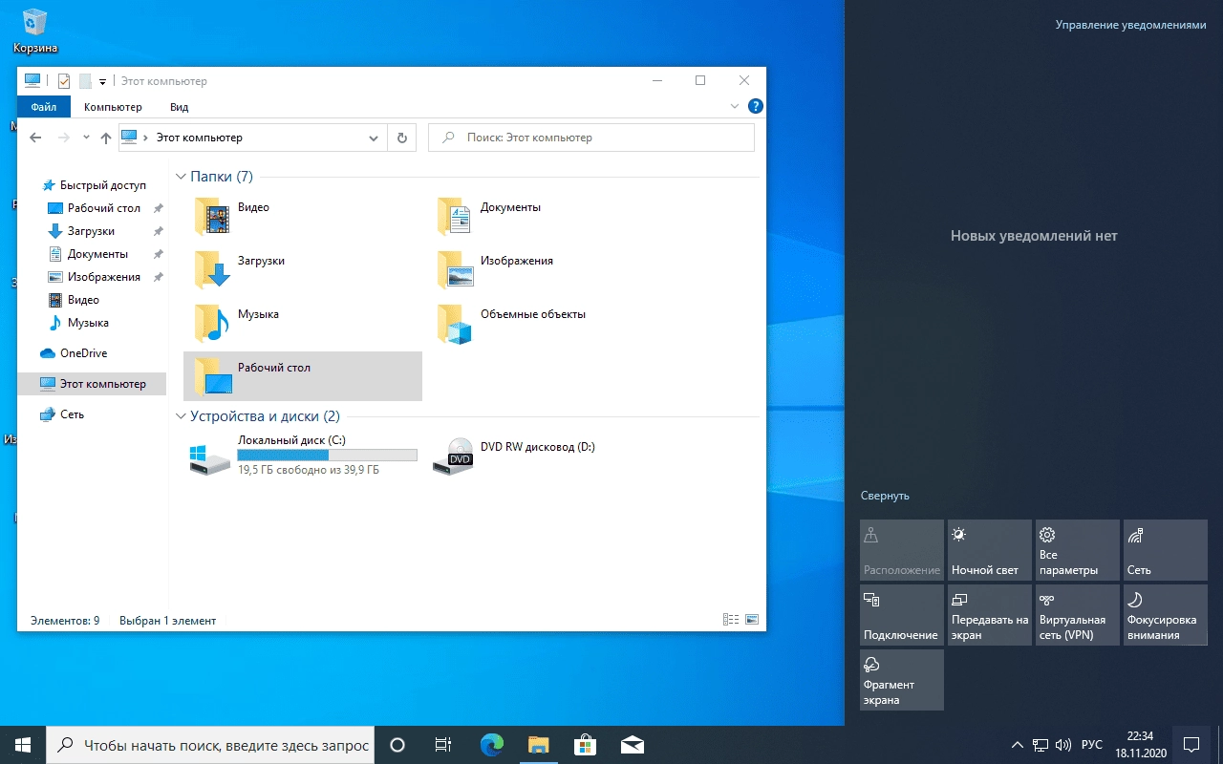This screenshot has width=1223, height=764.
Task: Open Task View from the taskbar
Action: [442, 744]
